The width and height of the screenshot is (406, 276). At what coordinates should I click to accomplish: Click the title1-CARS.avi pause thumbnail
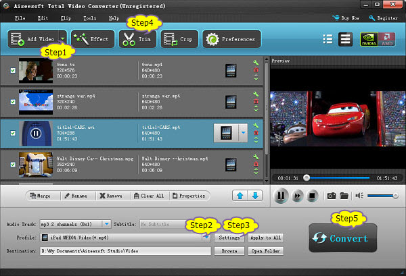point(36,133)
